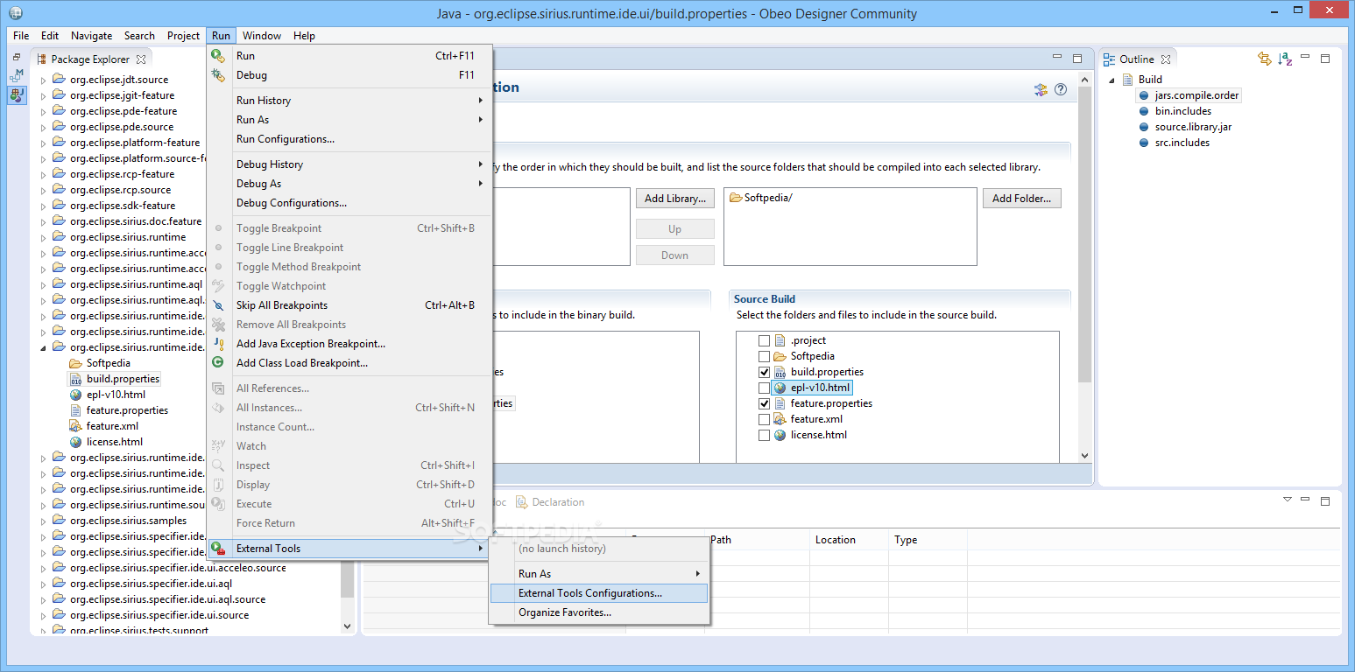This screenshot has height=672, width=1355.
Task: Click the Outline link with editor icon
Action: tap(1264, 59)
